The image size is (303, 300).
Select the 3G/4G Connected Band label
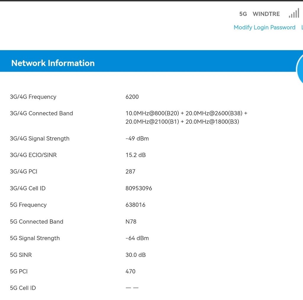point(41,113)
